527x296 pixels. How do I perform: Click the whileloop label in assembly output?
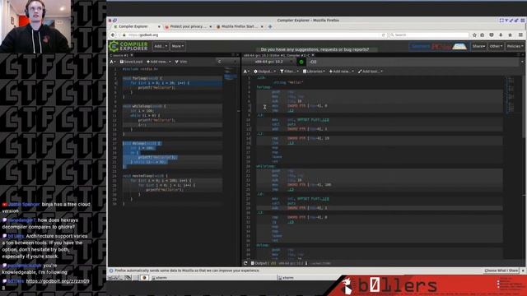(x=266, y=166)
